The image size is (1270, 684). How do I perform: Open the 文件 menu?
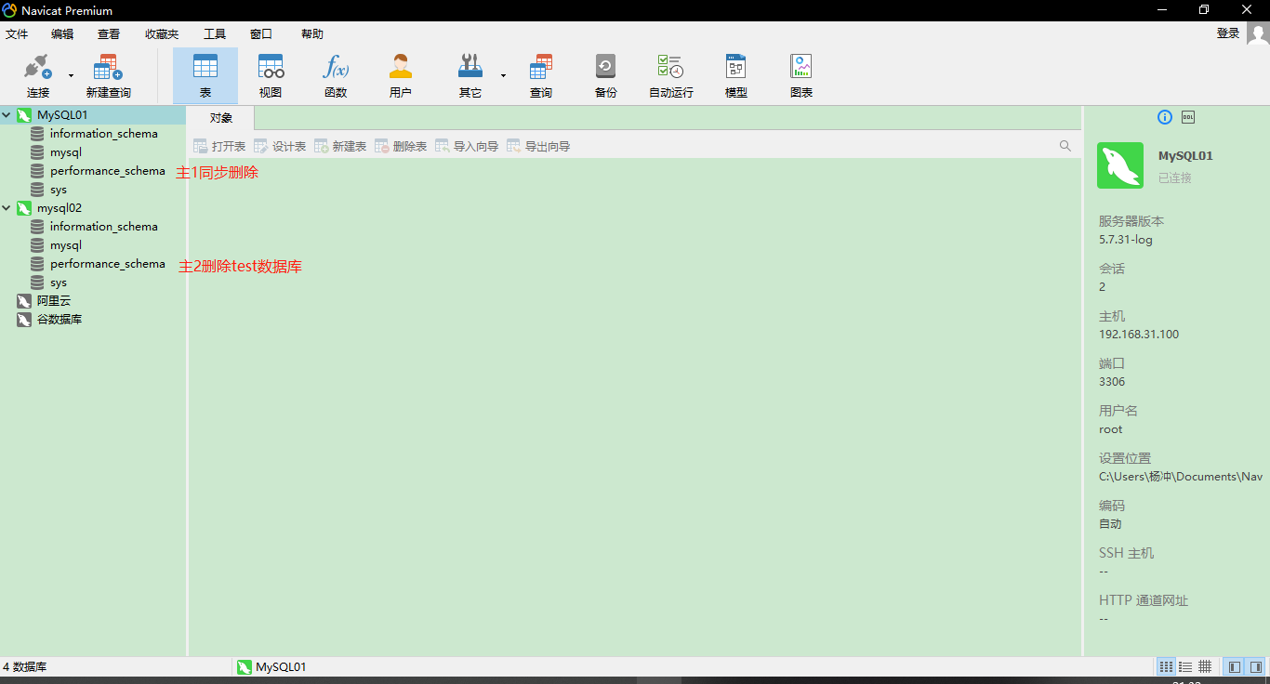point(17,33)
